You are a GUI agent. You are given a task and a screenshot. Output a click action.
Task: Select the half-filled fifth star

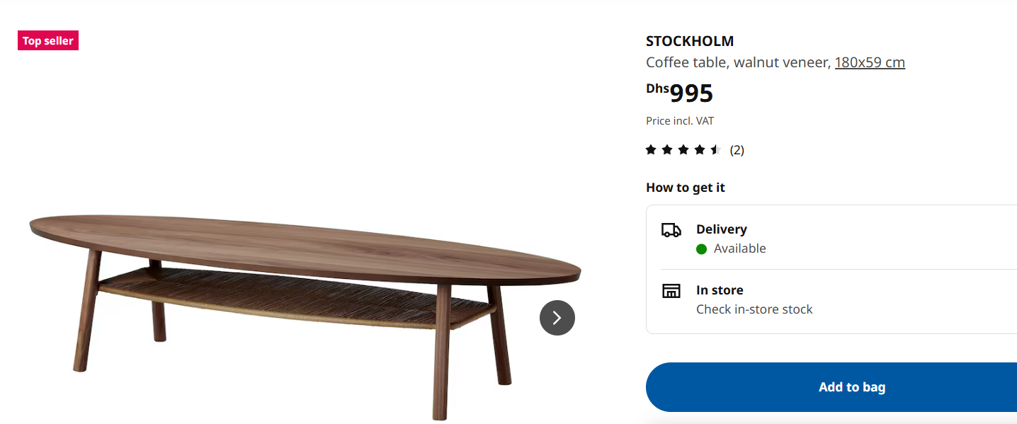coord(715,149)
